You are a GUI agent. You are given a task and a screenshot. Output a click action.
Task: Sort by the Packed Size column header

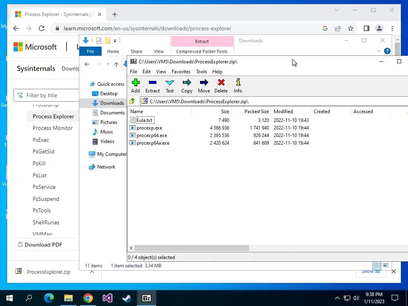click(251, 112)
